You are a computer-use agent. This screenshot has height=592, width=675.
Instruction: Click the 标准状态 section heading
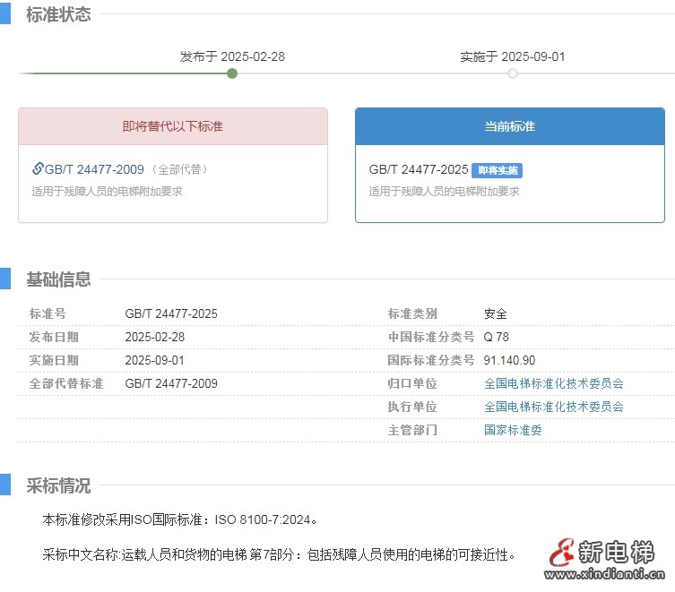tap(58, 14)
